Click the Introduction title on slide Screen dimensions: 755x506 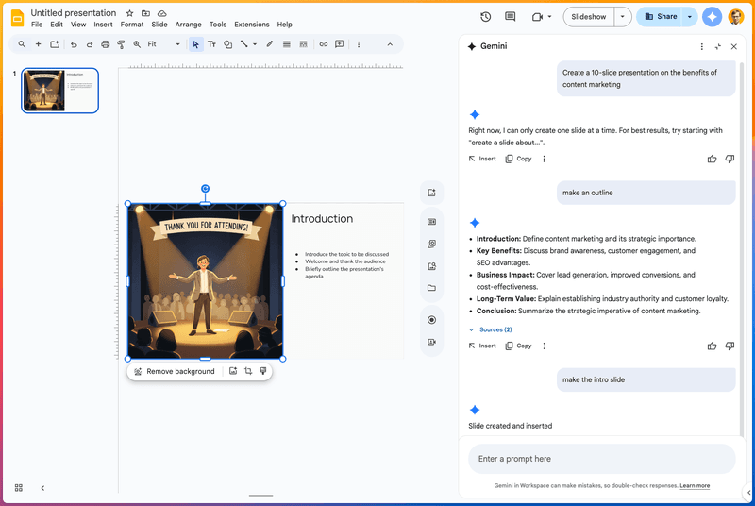[322, 219]
